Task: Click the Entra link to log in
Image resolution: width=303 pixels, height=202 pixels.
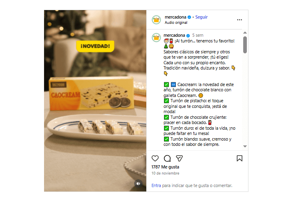Action: coord(156,185)
